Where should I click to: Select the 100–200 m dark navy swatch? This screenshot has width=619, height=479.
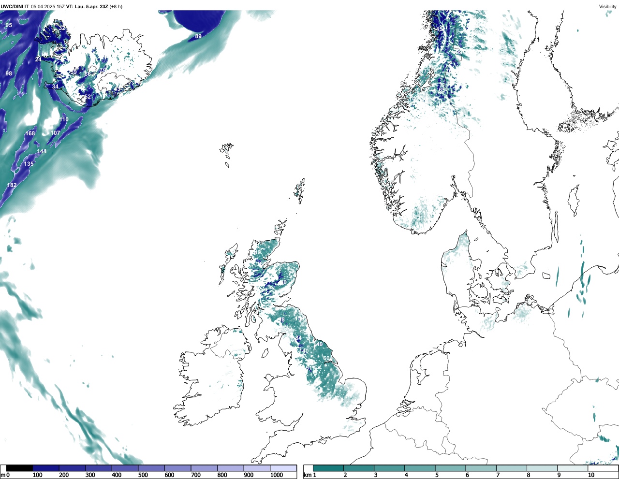[x=46, y=468]
